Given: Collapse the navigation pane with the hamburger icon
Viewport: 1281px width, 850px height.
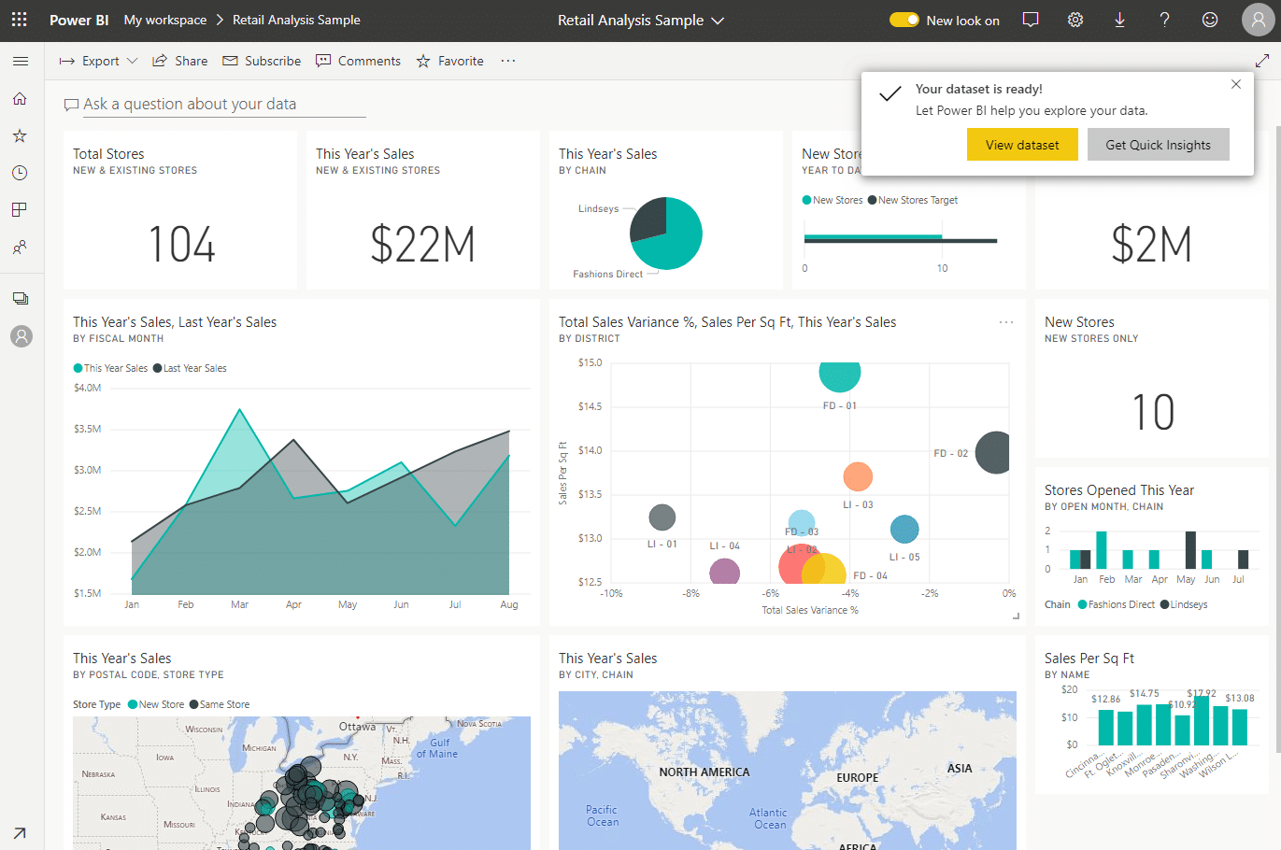Looking at the screenshot, I should click(x=21, y=61).
